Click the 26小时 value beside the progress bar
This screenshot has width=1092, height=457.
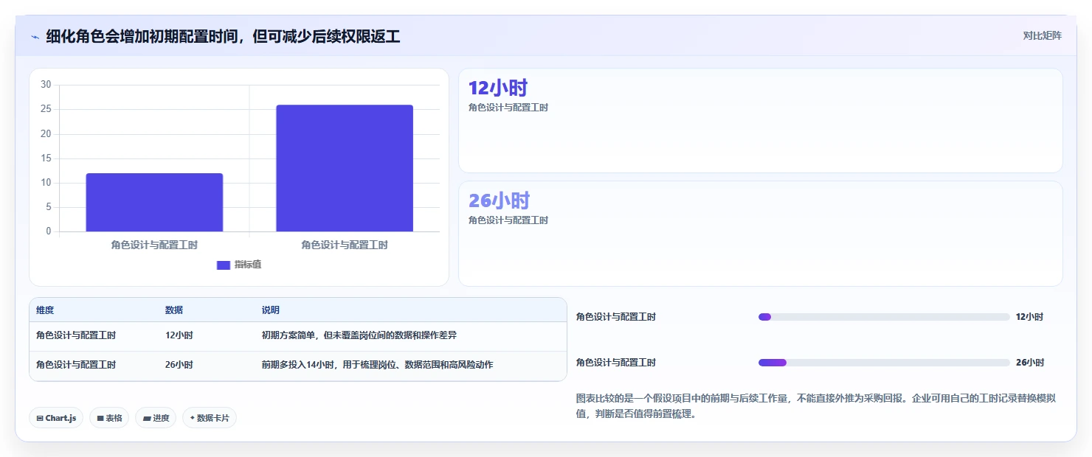point(1029,363)
